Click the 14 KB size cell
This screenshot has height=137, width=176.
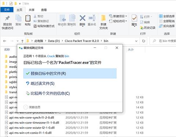(x=140, y=107)
